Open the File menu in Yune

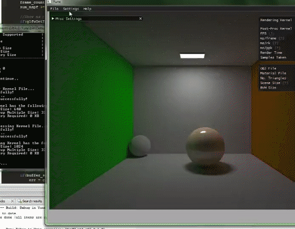point(54,9)
